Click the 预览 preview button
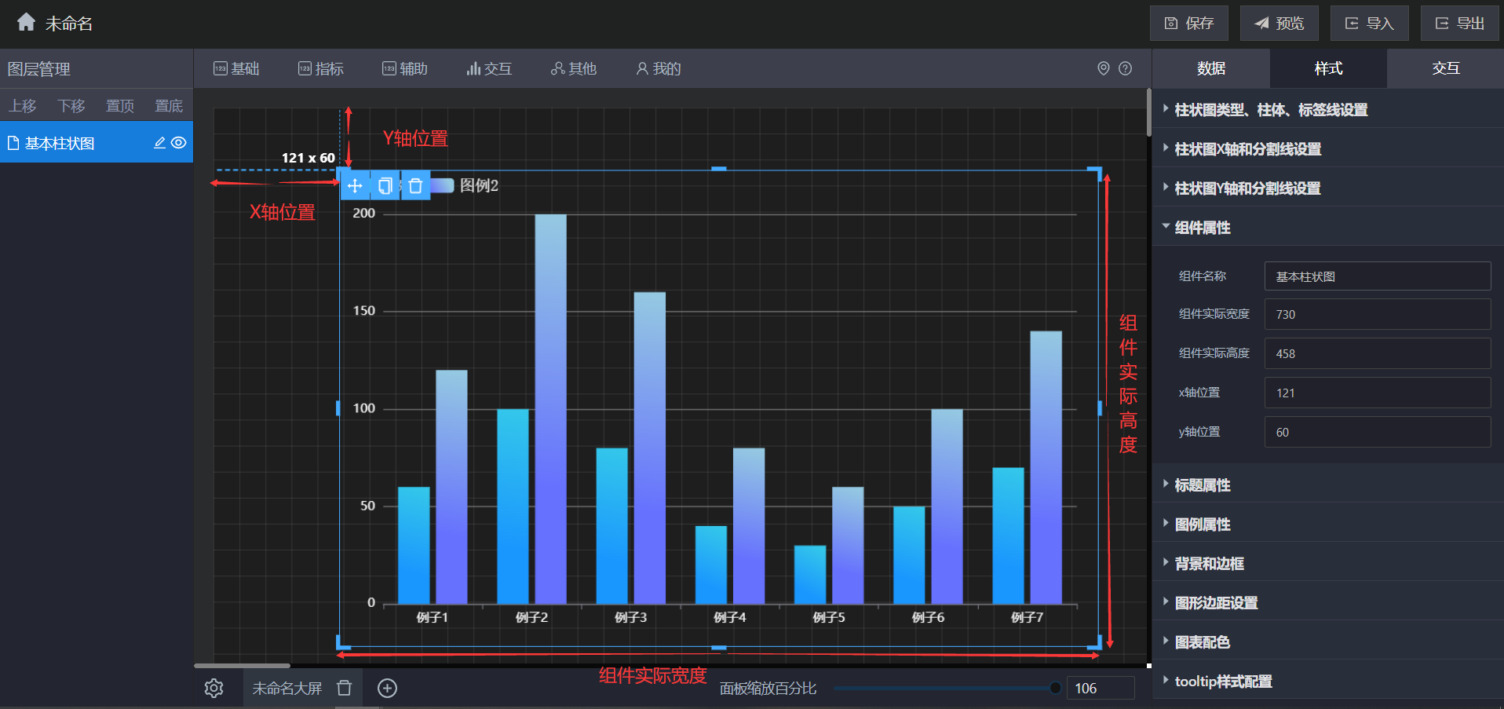This screenshot has width=1504, height=709. [1279, 24]
